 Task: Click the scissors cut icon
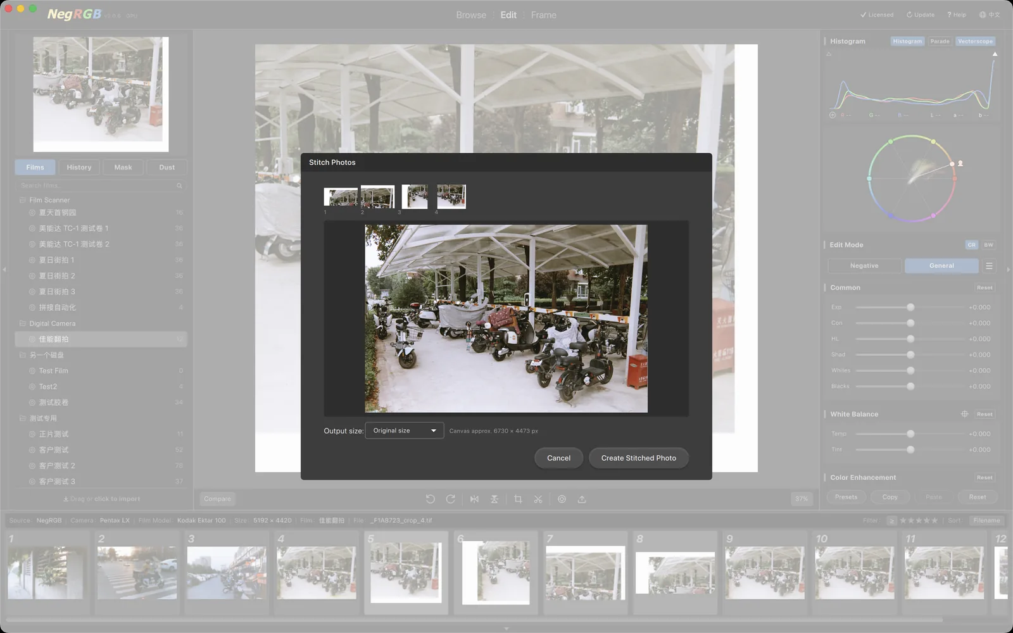click(538, 499)
